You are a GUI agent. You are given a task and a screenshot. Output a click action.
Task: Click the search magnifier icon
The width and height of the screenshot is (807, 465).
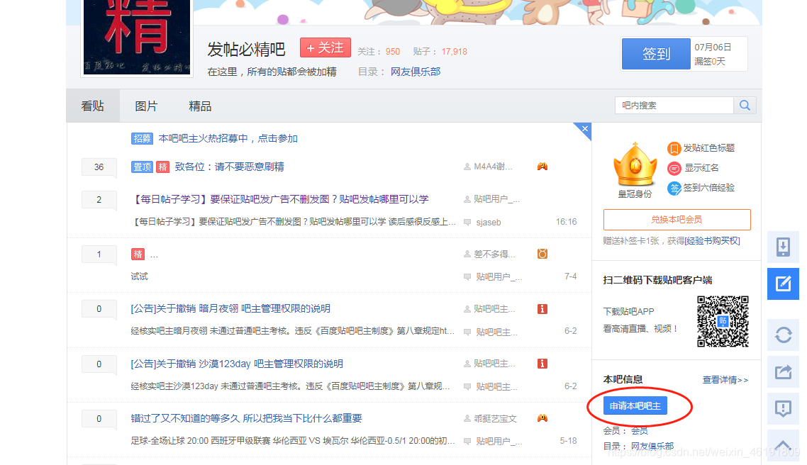[x=745, y=106]
